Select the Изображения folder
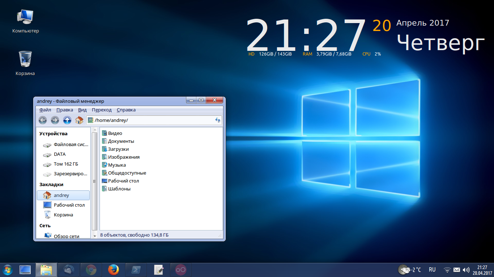494x277 pixels. point(121,157)
